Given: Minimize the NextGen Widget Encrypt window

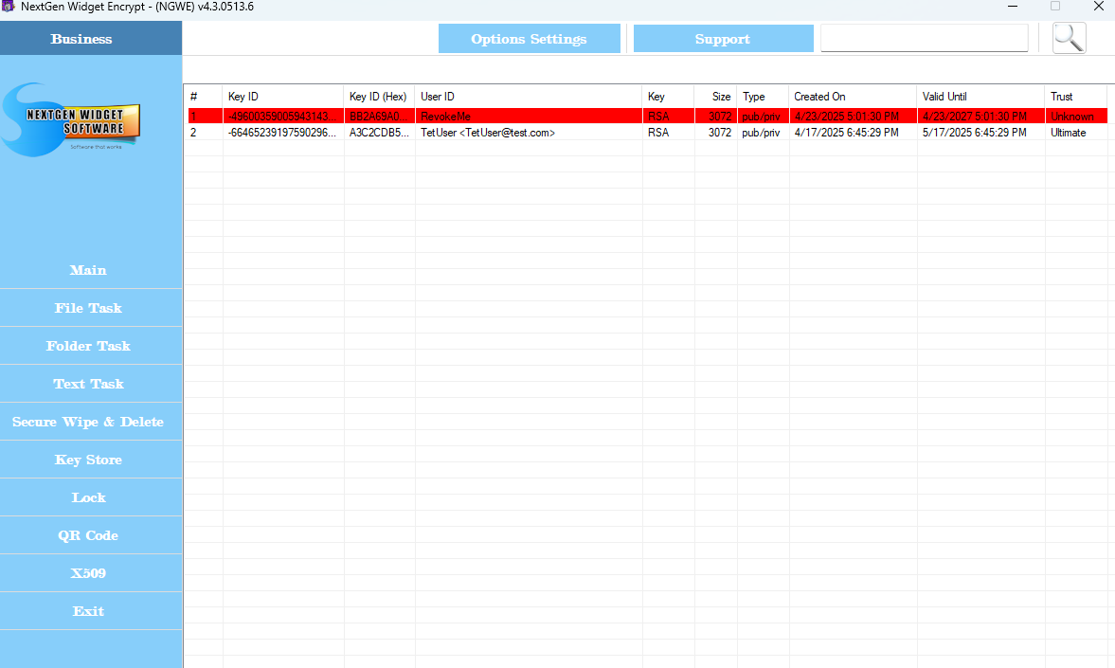Looking at the screenshot, I should (1013, 7).
